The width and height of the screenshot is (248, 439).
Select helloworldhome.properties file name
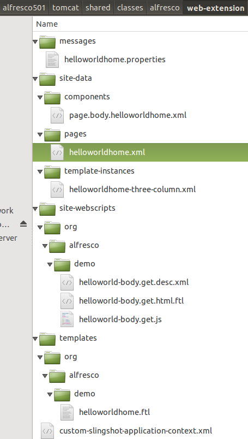tap(114, 60)
